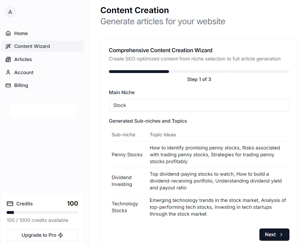Navigate to Billing in the sidebar menu
300x245 pixels.
(21, 85)
